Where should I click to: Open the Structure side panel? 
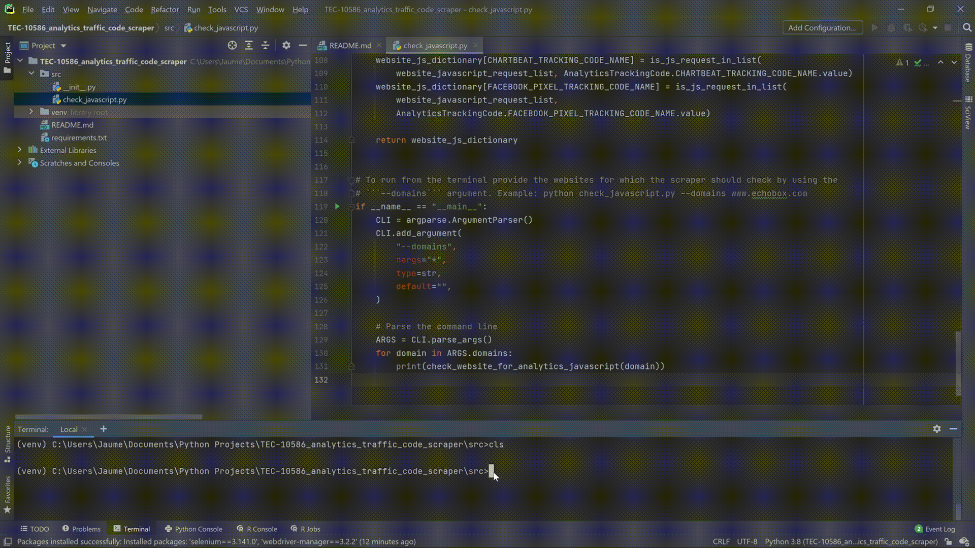7,444
